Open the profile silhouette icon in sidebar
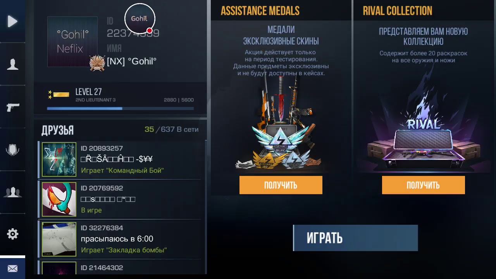The height and width of the screenshot is (279, 496). [12, 64]
